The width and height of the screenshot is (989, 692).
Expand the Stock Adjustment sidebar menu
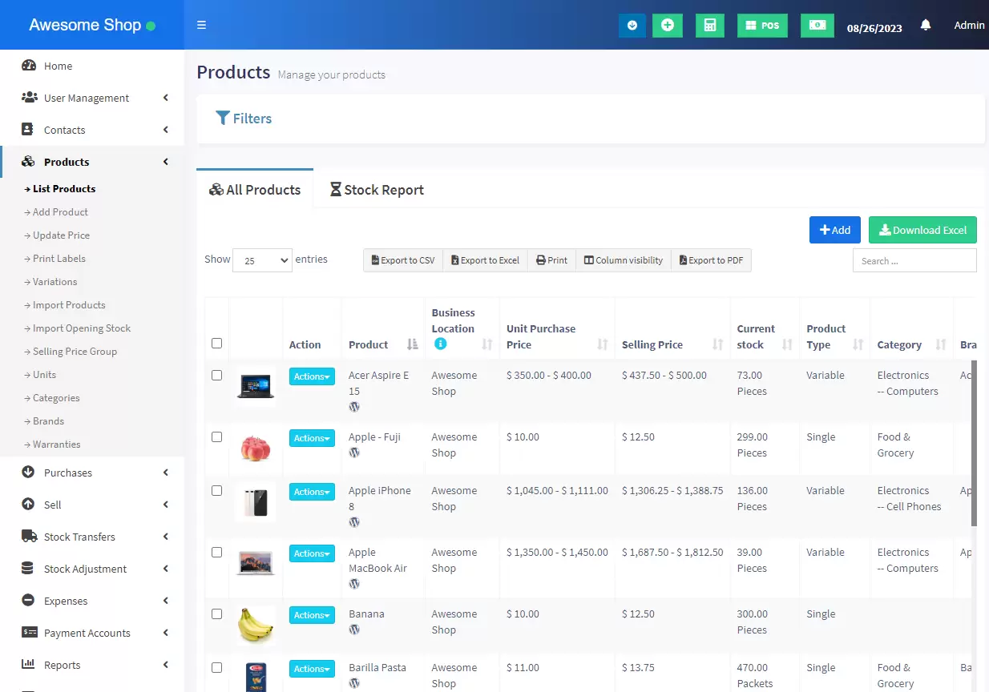click(92, 569)
